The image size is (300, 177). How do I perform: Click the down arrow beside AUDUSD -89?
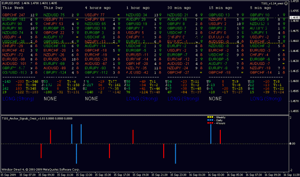[78, 68]
